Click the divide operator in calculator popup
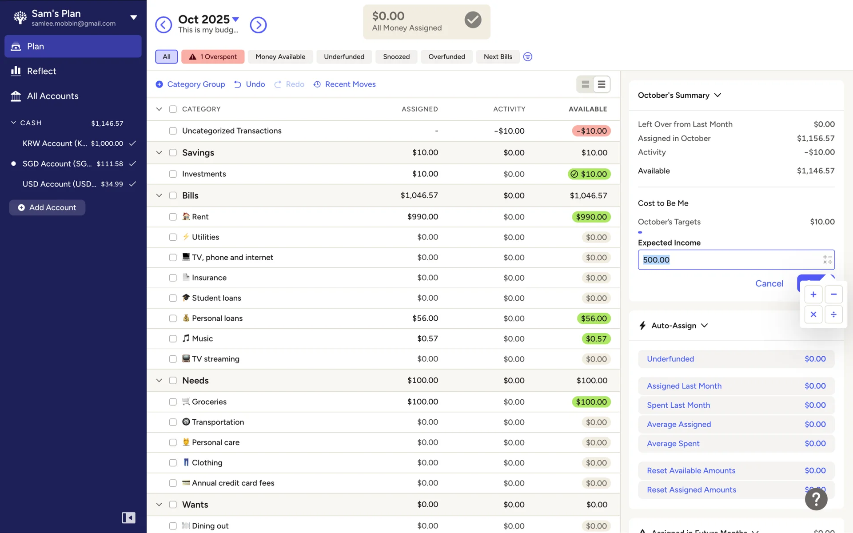853x533 pixels. click(833, 314)
